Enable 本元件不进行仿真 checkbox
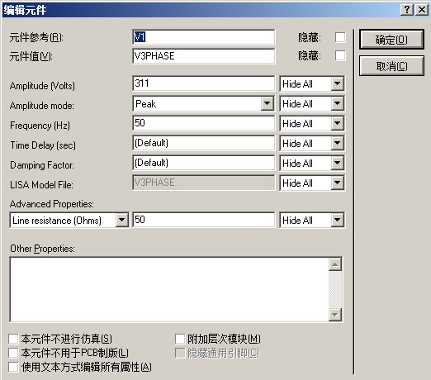This screenshot has width=431, height=380. [13, 339]
